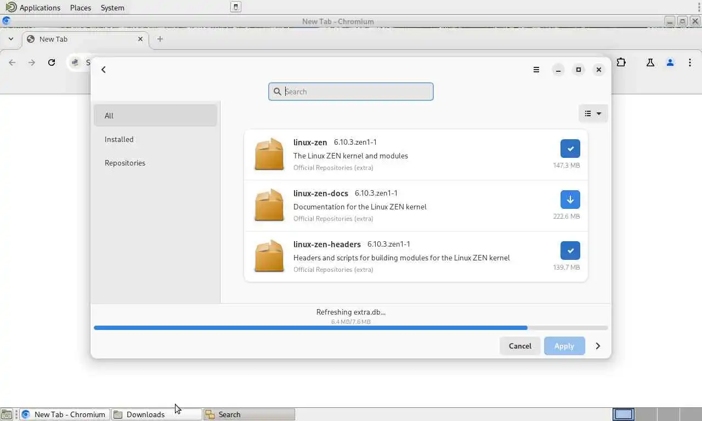
Task: Click the back arrow in package manager
Action: tap(104, 70)
